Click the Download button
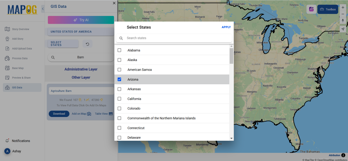Viewport: 348px width, 161px height. tap(59, 114)
